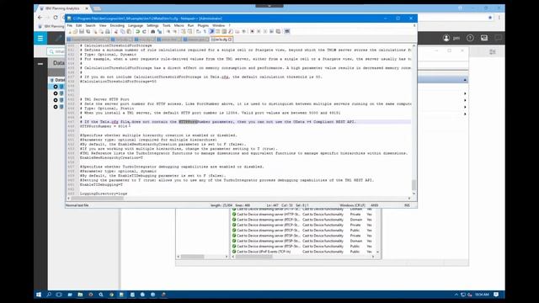Image resolution: width=539 pixels, height=303 pixels.
Task: Click the Paste icon in Notepad++ toolbar
Action: click(129, 31)
